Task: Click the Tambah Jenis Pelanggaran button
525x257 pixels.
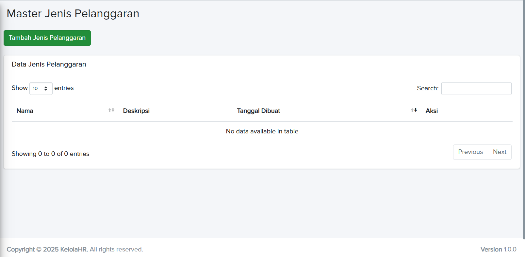Action: (x=47, y=38)
